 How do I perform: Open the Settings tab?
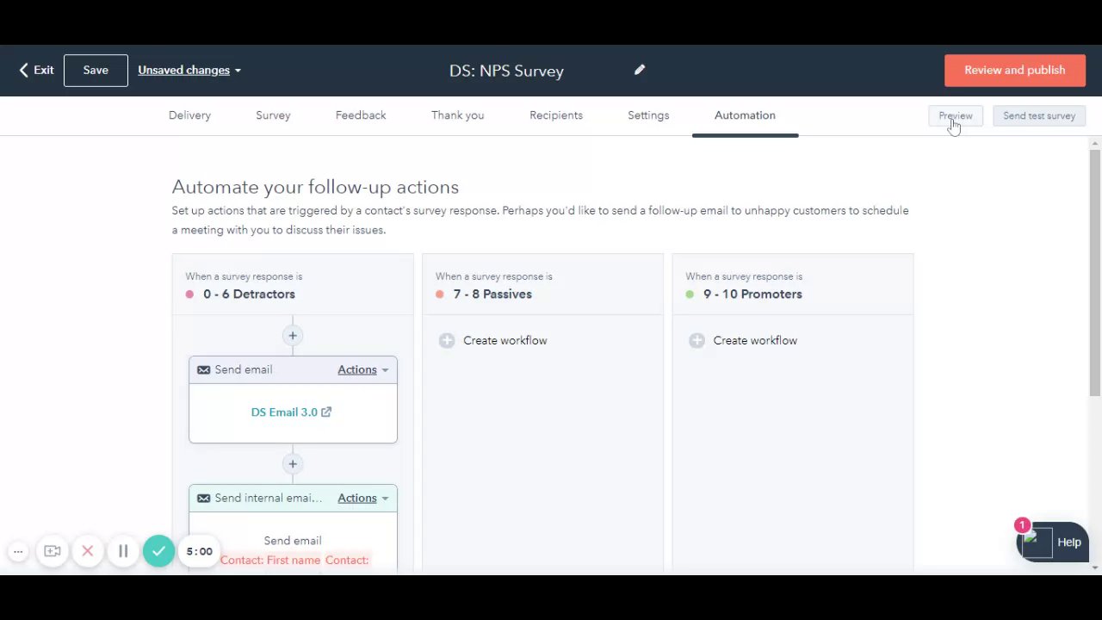tap(648, 115)
